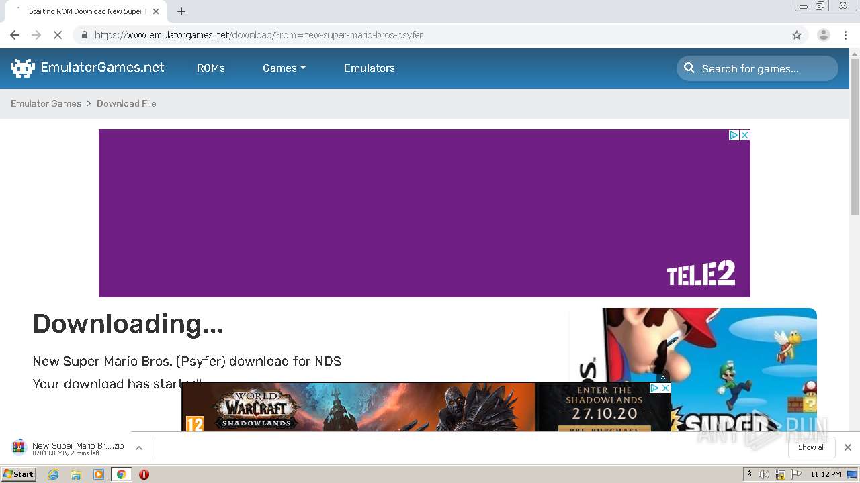Close the Tele2 purple ad
The width and height of the screenshot is (860, 483).
pyautogui.click(x=745, y=135)
